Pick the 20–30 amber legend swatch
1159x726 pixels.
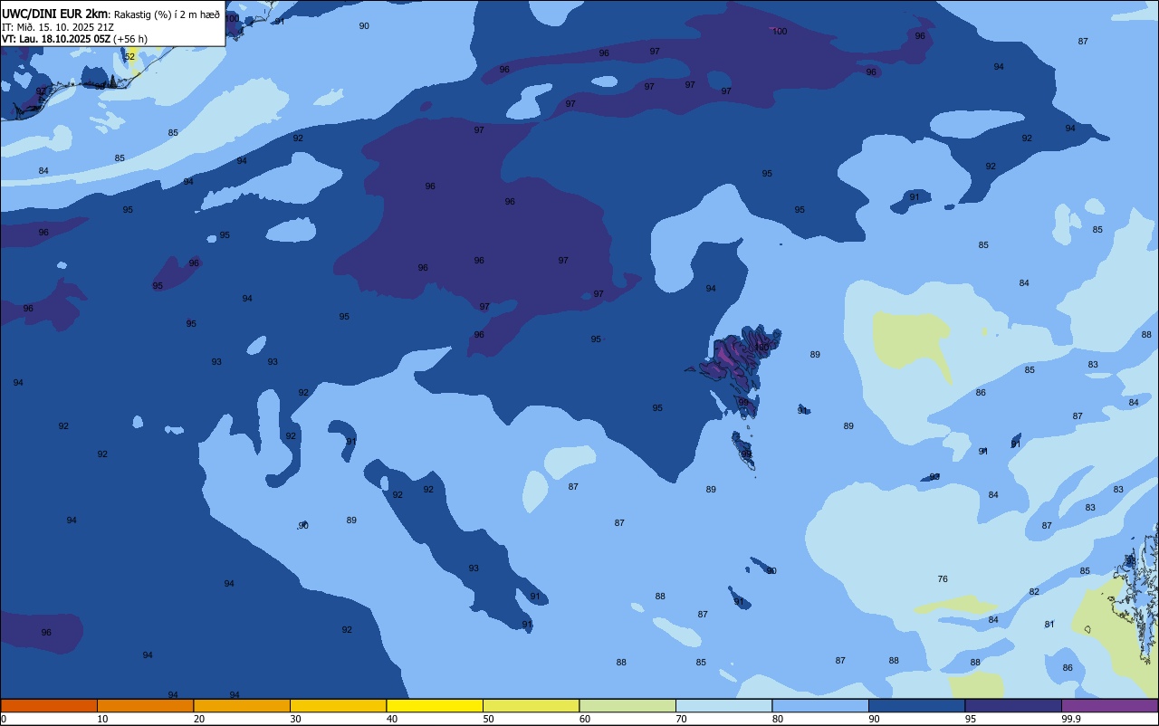click(242, 705)
